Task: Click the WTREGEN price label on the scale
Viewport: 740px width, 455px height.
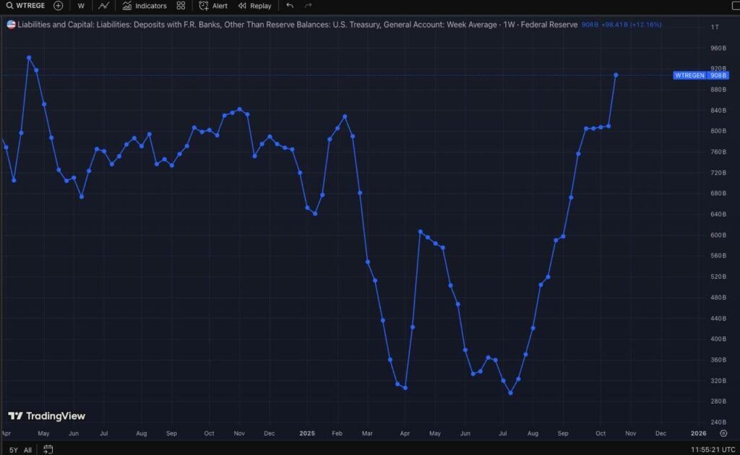Action: click(692, 75)
